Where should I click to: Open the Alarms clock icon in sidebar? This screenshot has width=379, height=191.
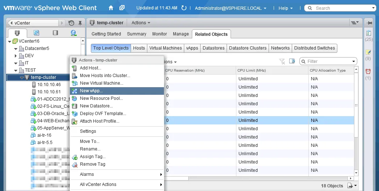(368, 71)
